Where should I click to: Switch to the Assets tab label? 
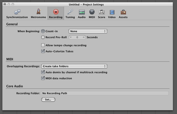(x=123, y=17)
